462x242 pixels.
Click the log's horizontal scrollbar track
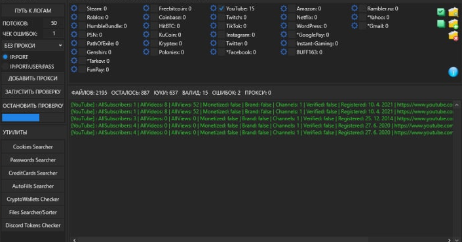261,239
